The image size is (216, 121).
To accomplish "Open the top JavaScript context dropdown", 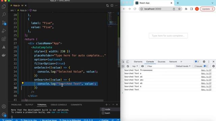I will [x=135, y=66].
